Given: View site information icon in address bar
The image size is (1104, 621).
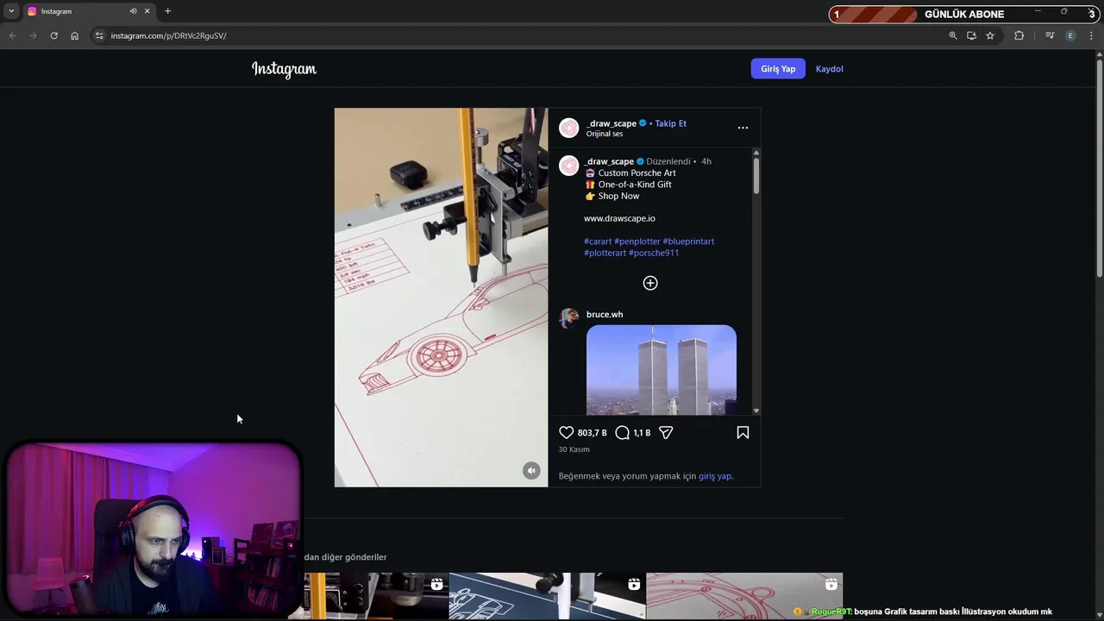Looking at the screenshot, I should 99,35.
